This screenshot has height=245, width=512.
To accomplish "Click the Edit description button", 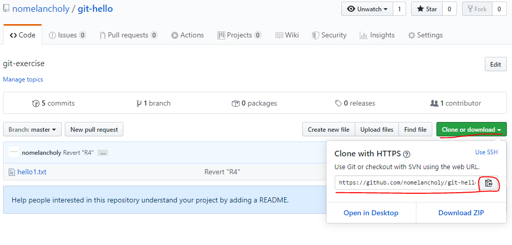I will (x=496, y=65).
